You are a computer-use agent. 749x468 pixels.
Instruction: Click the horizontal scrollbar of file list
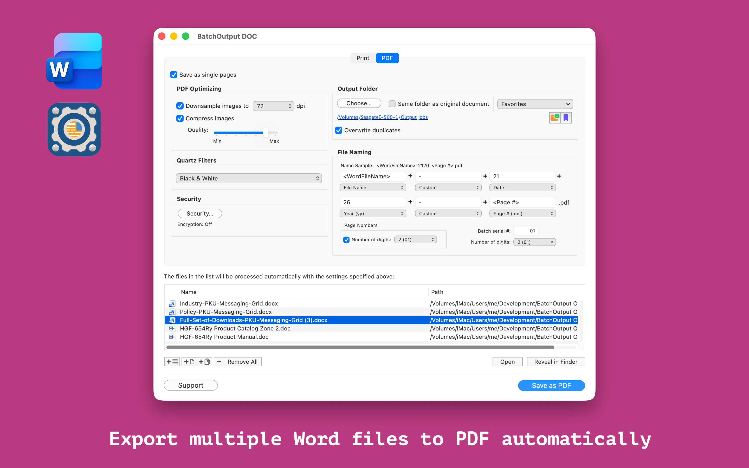pos(360,347)
